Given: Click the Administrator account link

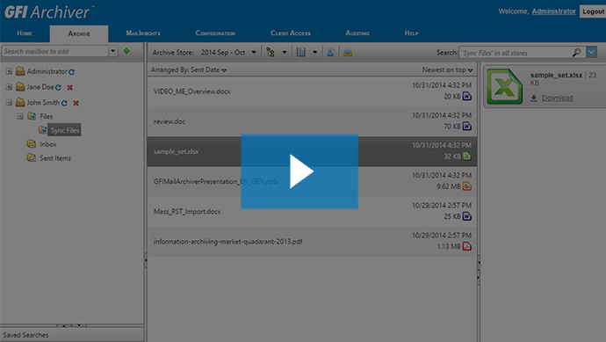Looking at the screenshot, I should click(554, 11).
